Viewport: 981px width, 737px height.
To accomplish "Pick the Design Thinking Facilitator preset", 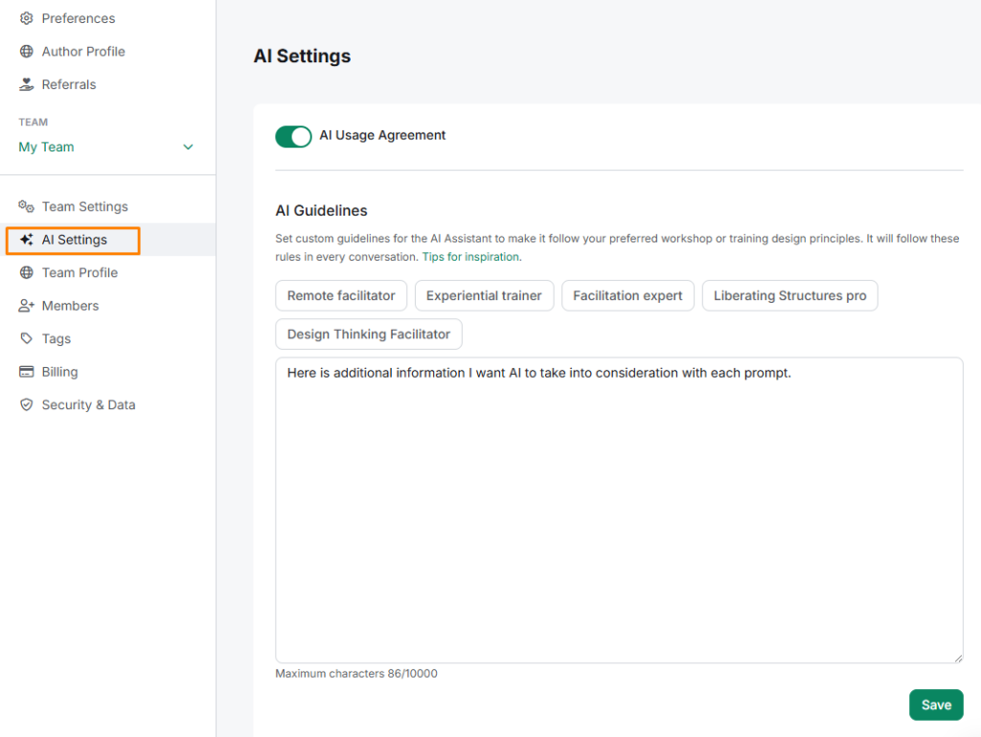I will coord(369,334).
